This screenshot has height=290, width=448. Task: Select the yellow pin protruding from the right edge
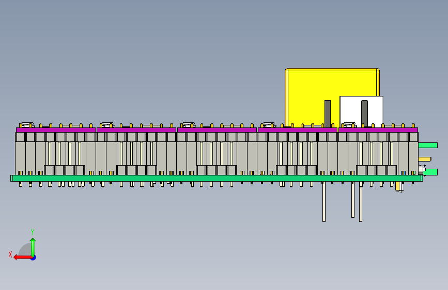pyautogui.click(x=425, y=159)
